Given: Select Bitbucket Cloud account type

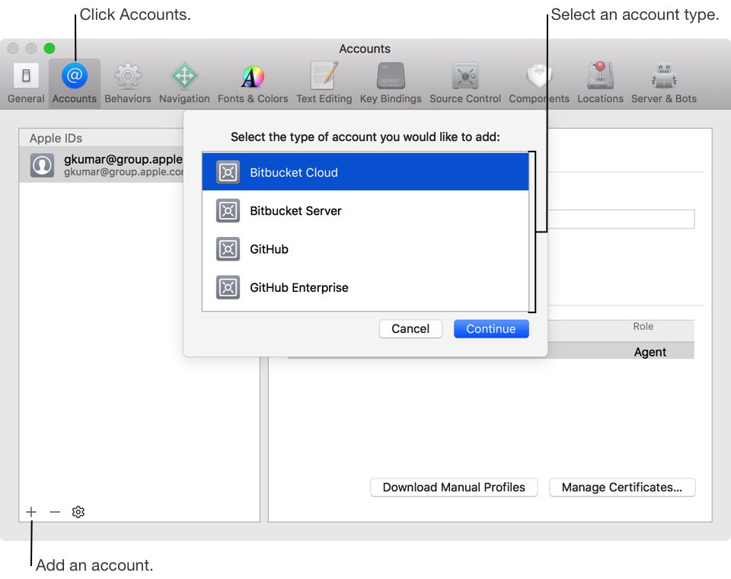Looking at the screenshot, I should (x=365, y=172).
